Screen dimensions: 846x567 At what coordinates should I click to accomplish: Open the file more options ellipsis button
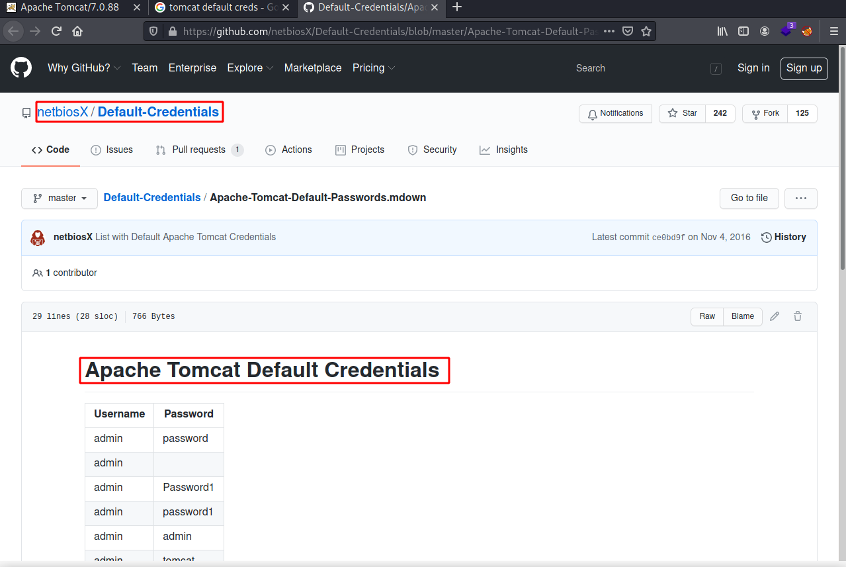click(x=801, y=198)
